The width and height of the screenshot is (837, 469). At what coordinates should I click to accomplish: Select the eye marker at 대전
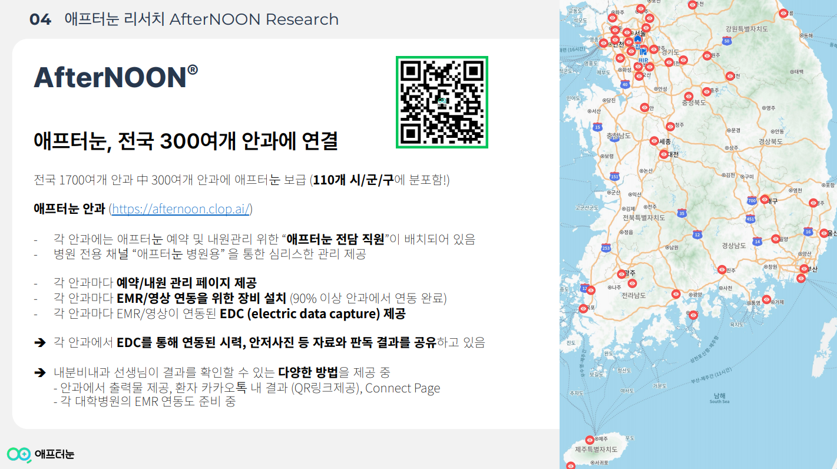point(664,154)
